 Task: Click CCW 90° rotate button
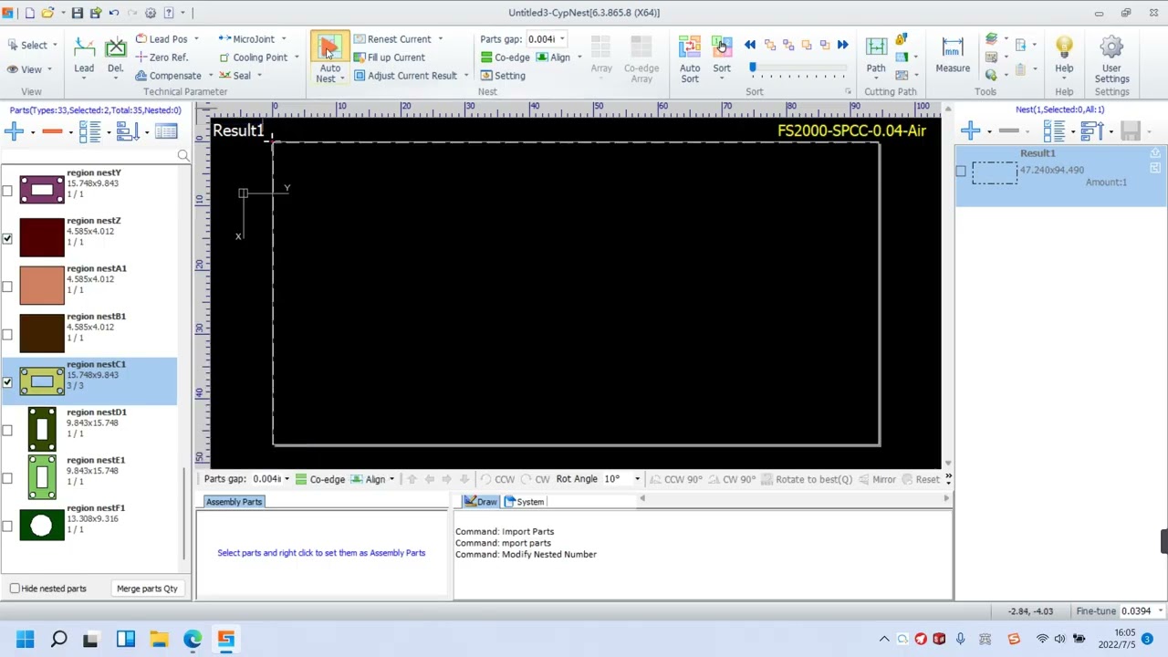tap(675, 479)
